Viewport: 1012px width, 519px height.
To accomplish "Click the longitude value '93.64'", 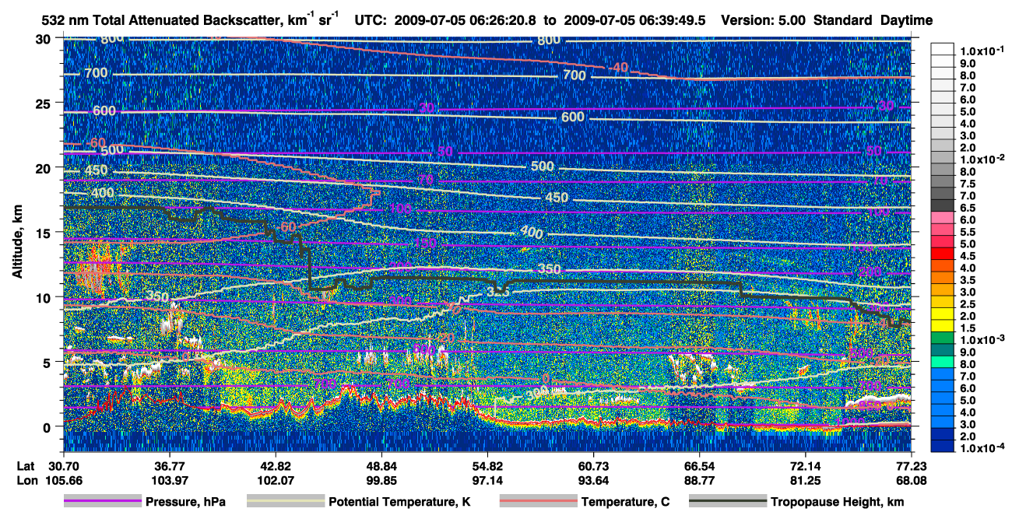I will pos(593,480).
